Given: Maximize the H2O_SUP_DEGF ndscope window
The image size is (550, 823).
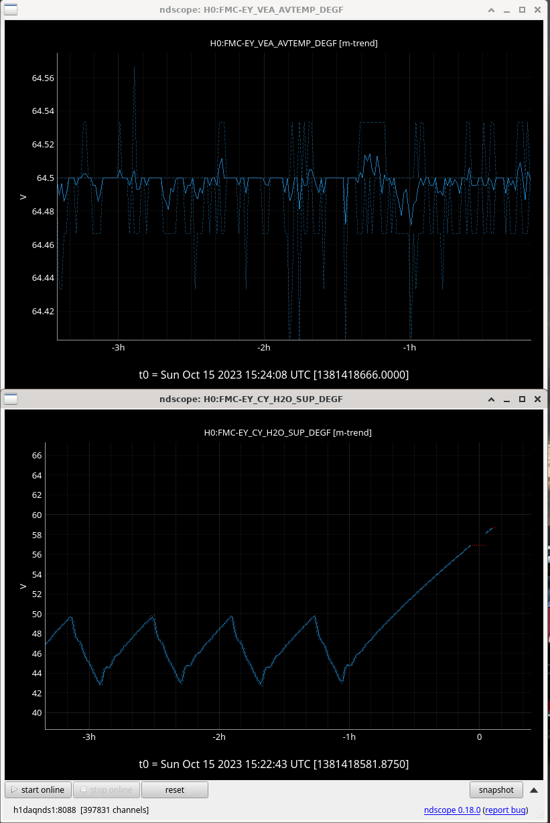Looking at the screenshot, I should pyautogui.click(x=522, y=399).
